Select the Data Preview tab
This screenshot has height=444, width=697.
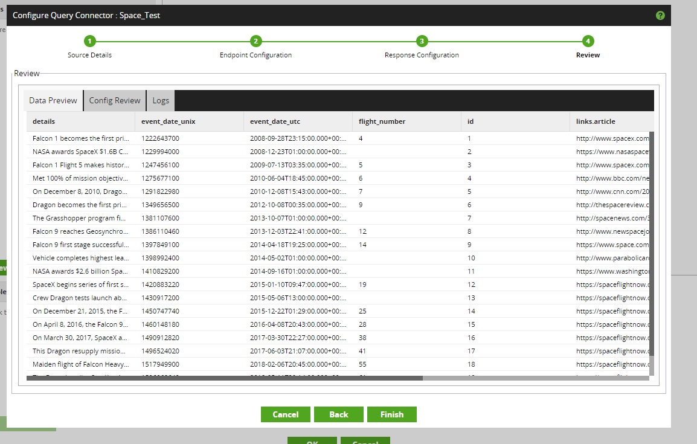click(x=53, y=100)
